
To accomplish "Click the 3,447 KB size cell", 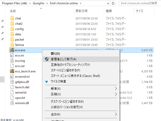I will click(147, 103).
